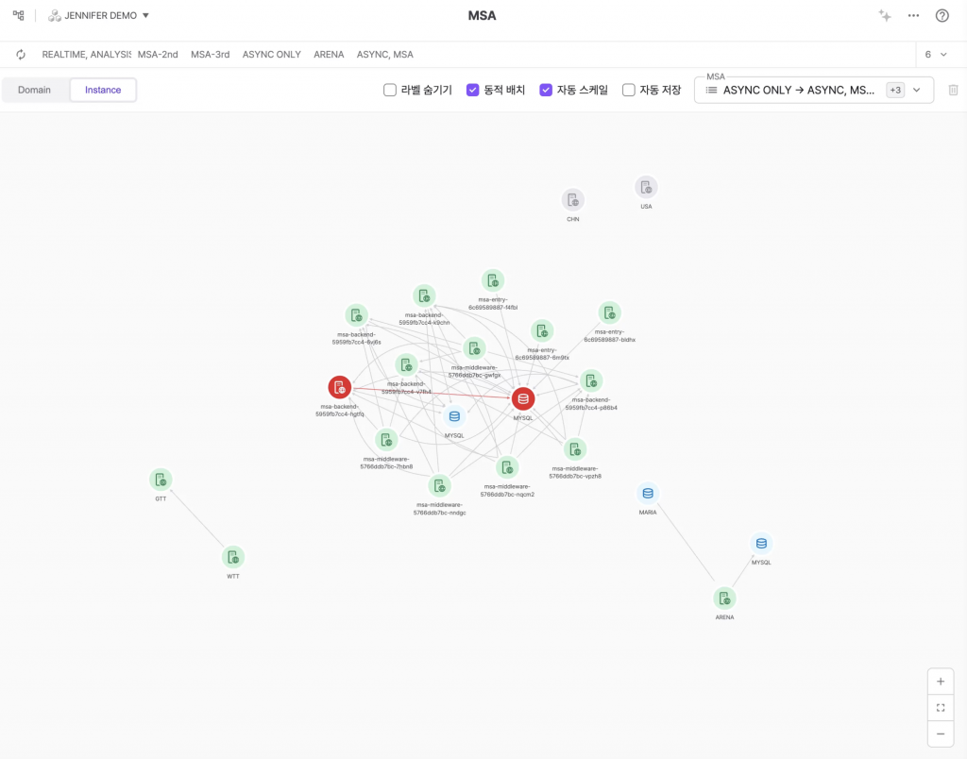Uncheck the 동적 배치 checkbox

pos(473,91)
